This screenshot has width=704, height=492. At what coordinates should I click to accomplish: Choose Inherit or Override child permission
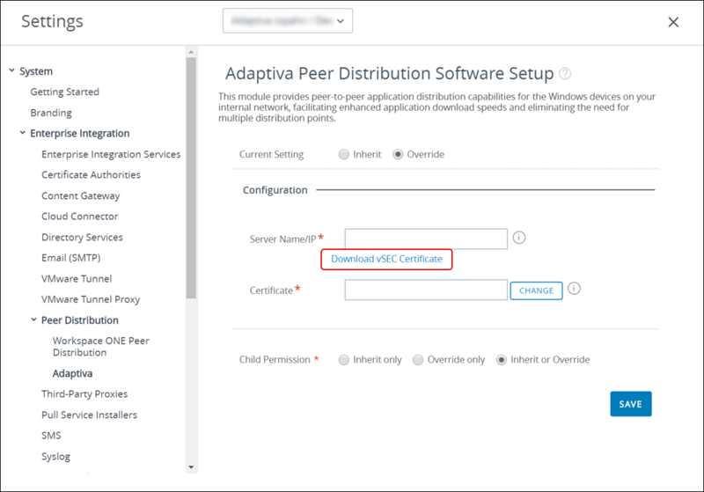point(502,360)
